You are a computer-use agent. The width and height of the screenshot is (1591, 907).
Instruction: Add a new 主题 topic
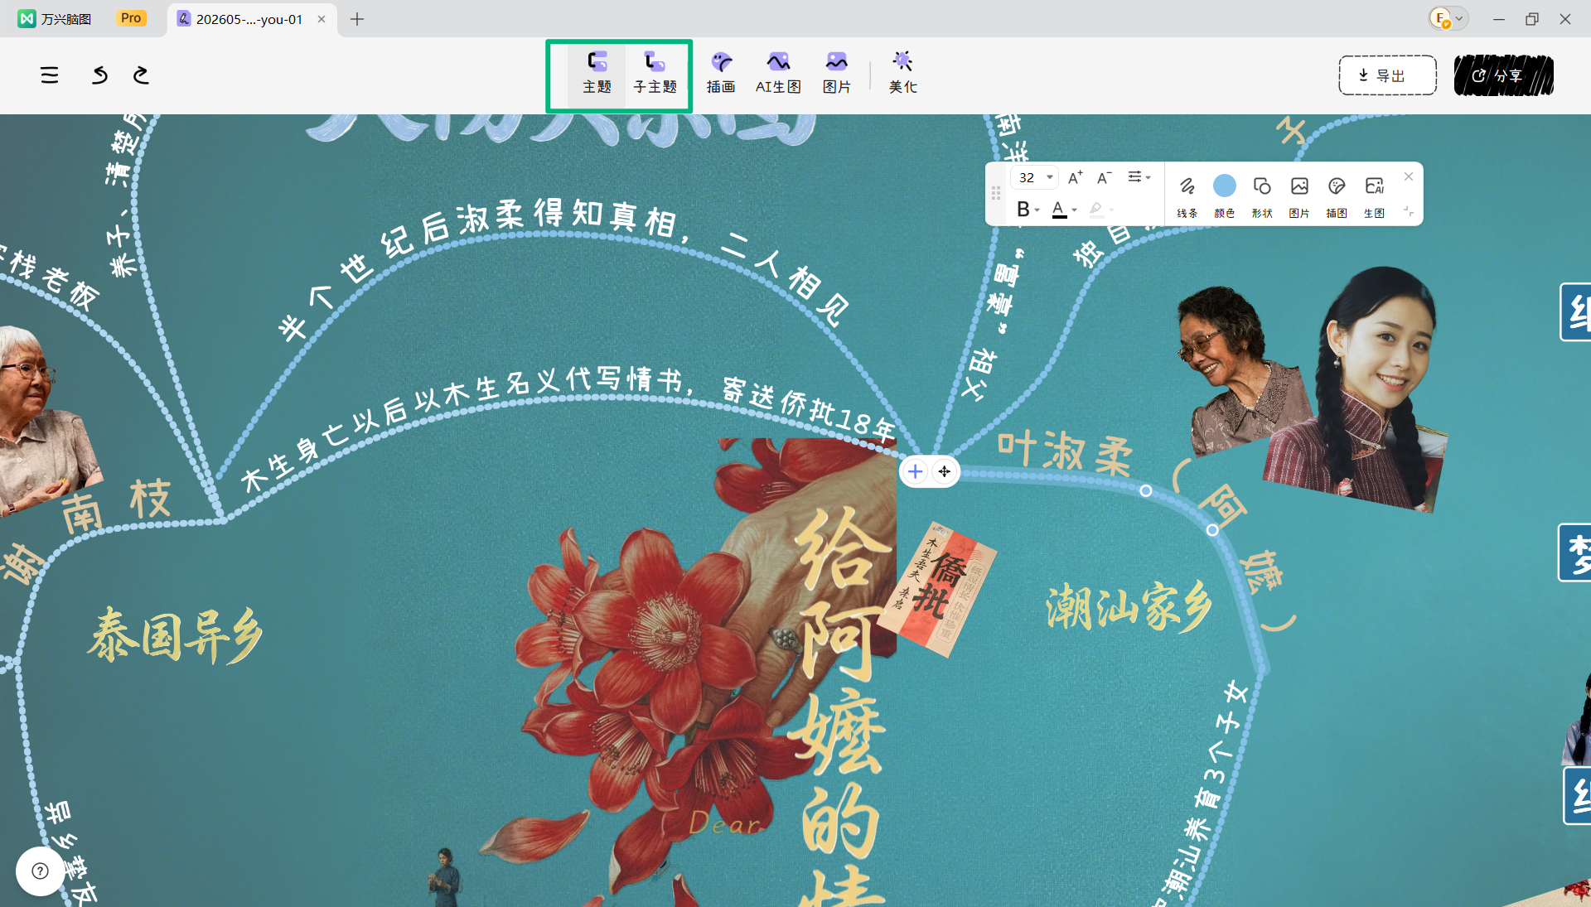pyautogui.click(x=597, y=73)
